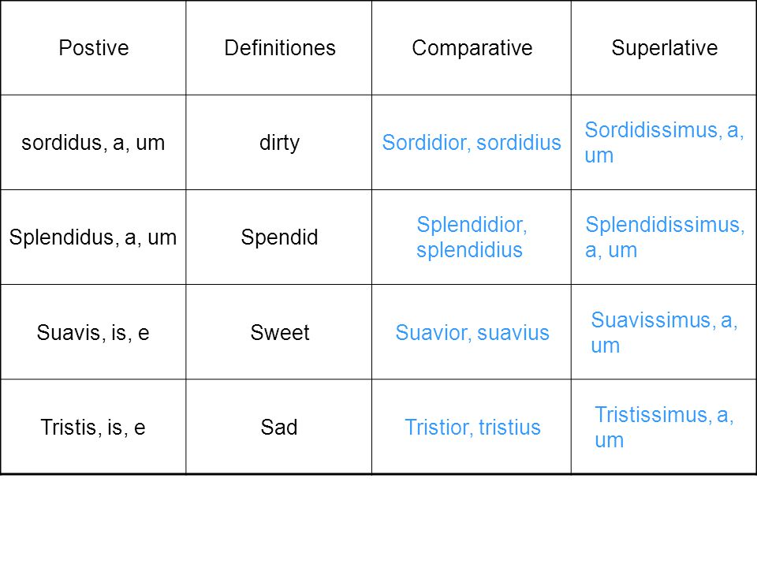Click Suavior, suavius blue text

[472, 332]
